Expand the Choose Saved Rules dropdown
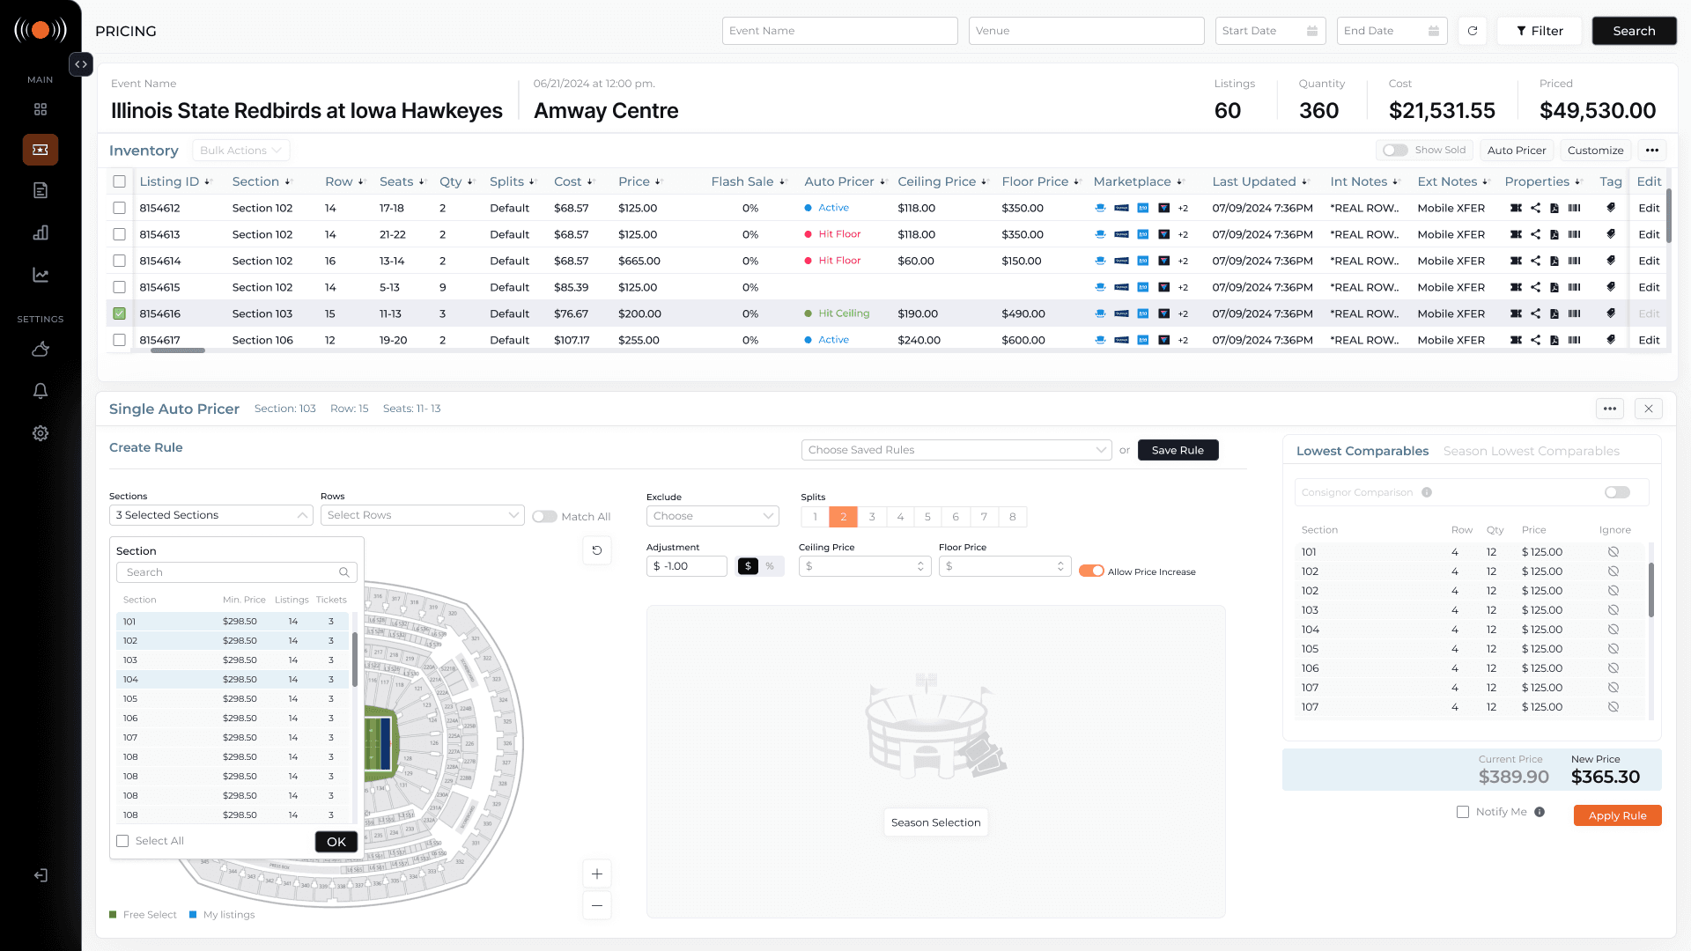 point(956,450)
